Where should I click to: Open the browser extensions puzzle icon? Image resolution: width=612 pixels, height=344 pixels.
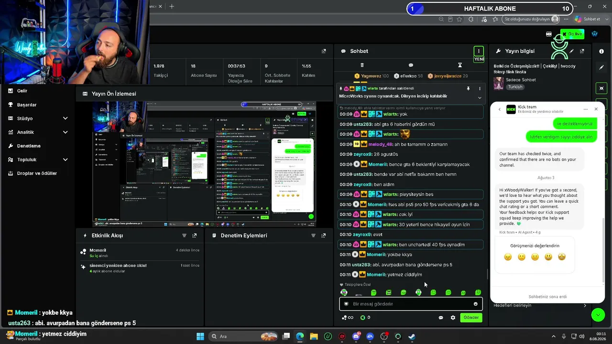(x=471, y=19)
